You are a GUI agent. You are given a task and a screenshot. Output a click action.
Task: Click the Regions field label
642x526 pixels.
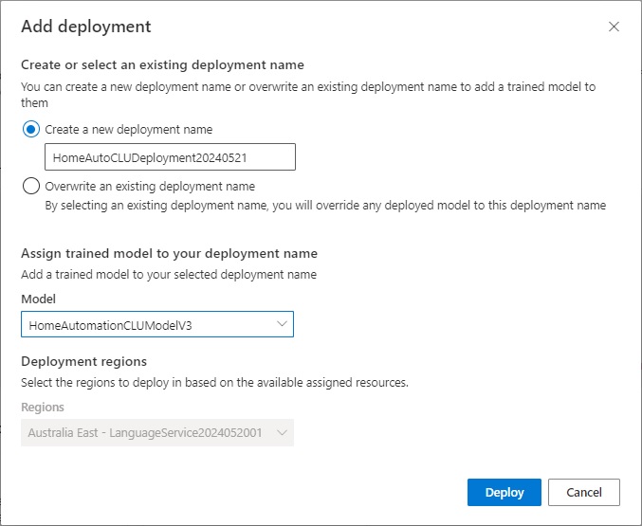[x=43, y=407]
